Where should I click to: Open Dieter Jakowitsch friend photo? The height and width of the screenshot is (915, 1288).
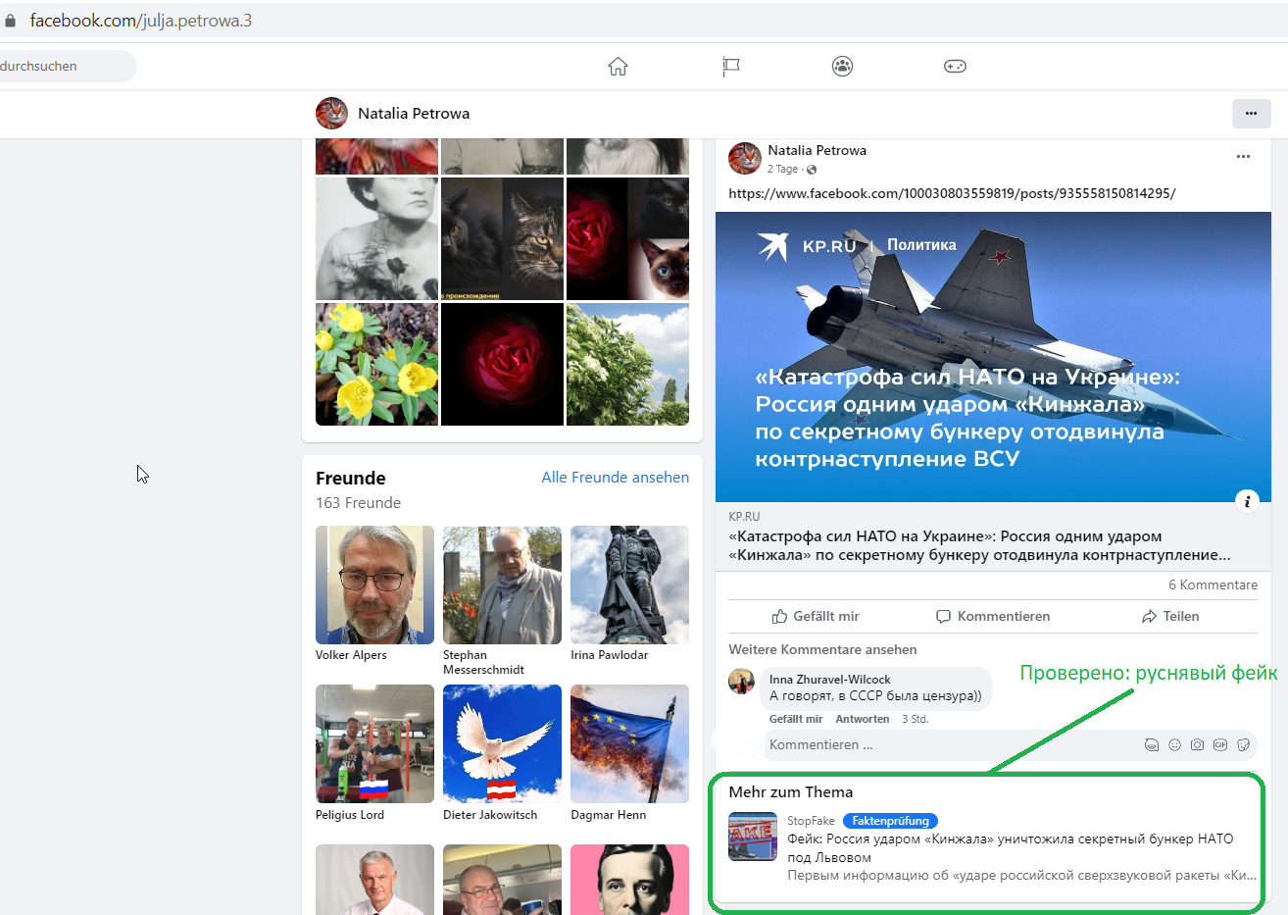tap(502, 744)
